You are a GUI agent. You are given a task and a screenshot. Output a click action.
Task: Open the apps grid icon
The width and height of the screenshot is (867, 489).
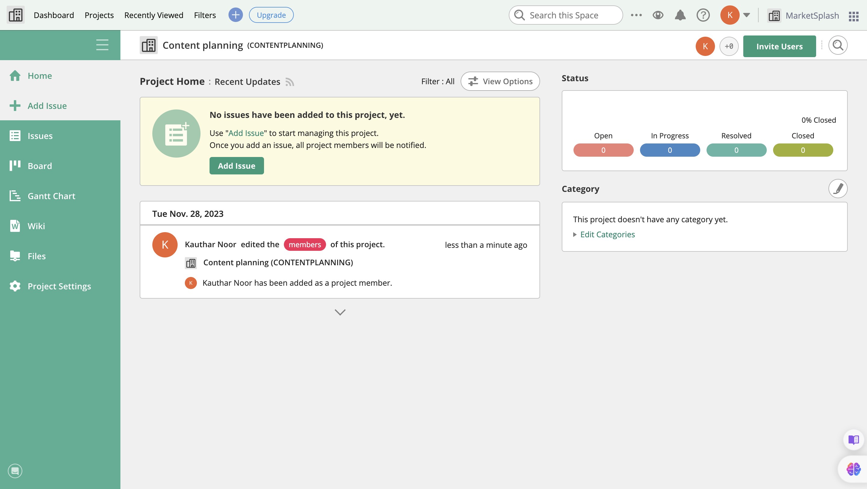[x=853, y=15]
